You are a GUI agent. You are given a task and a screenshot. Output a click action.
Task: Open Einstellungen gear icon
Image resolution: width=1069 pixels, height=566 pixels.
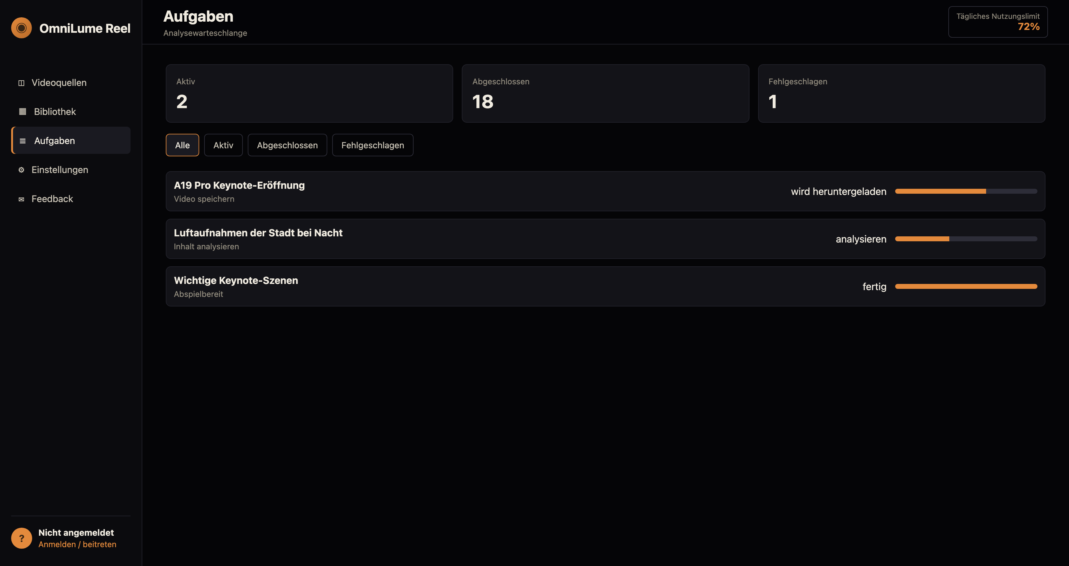click(21, 170)
